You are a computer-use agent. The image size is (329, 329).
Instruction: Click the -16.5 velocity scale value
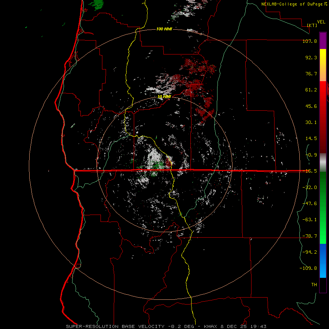[x=310, y=171]
